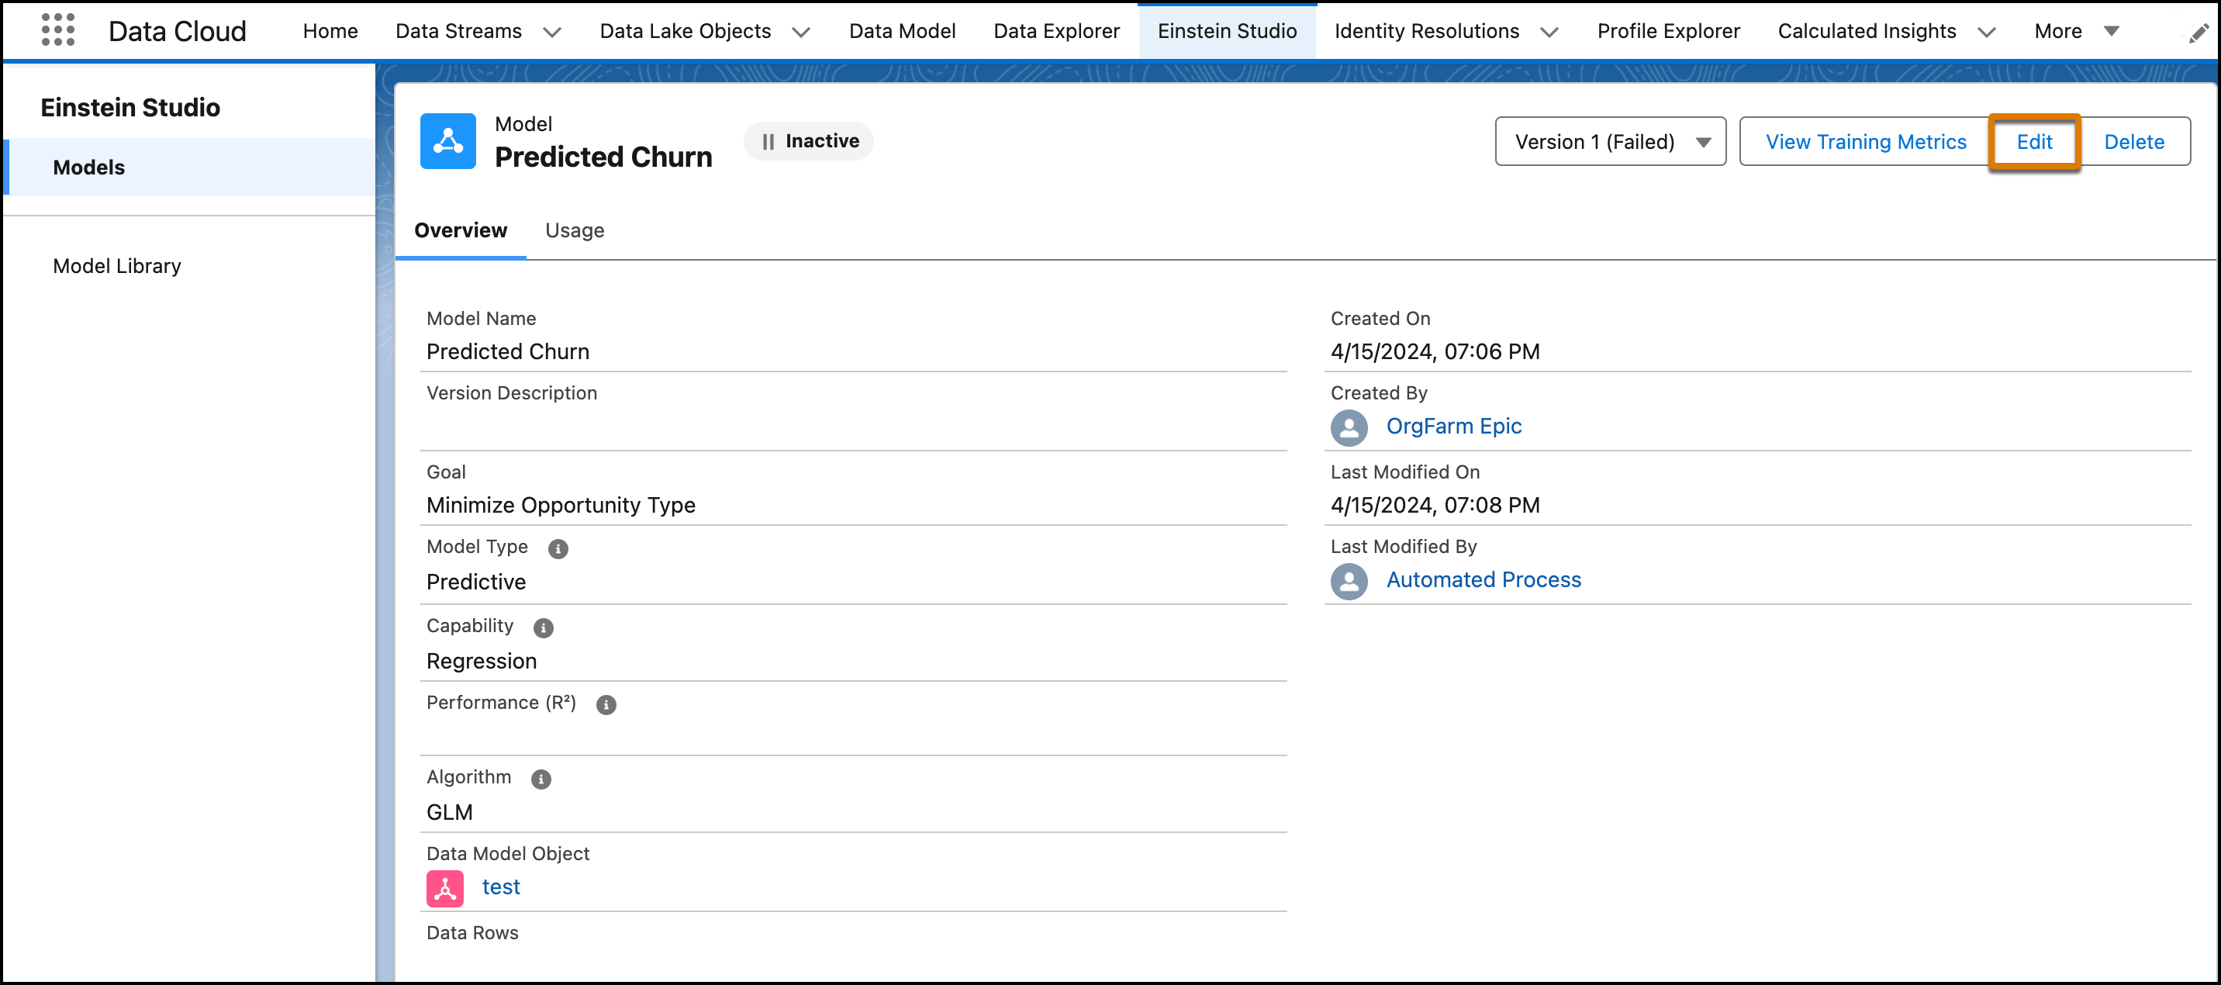Click the View Training Metrics button
Viewport: 2221px width, 985px height.
[1865, 141]
